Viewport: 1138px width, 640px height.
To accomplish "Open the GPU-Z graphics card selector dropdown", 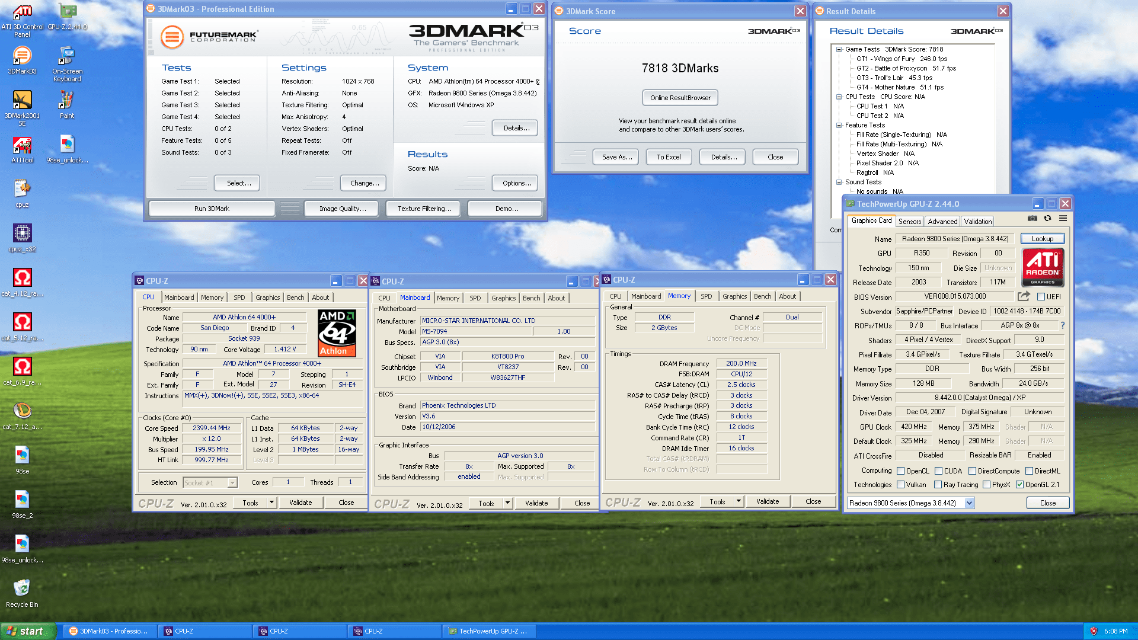I will (969, 503).
